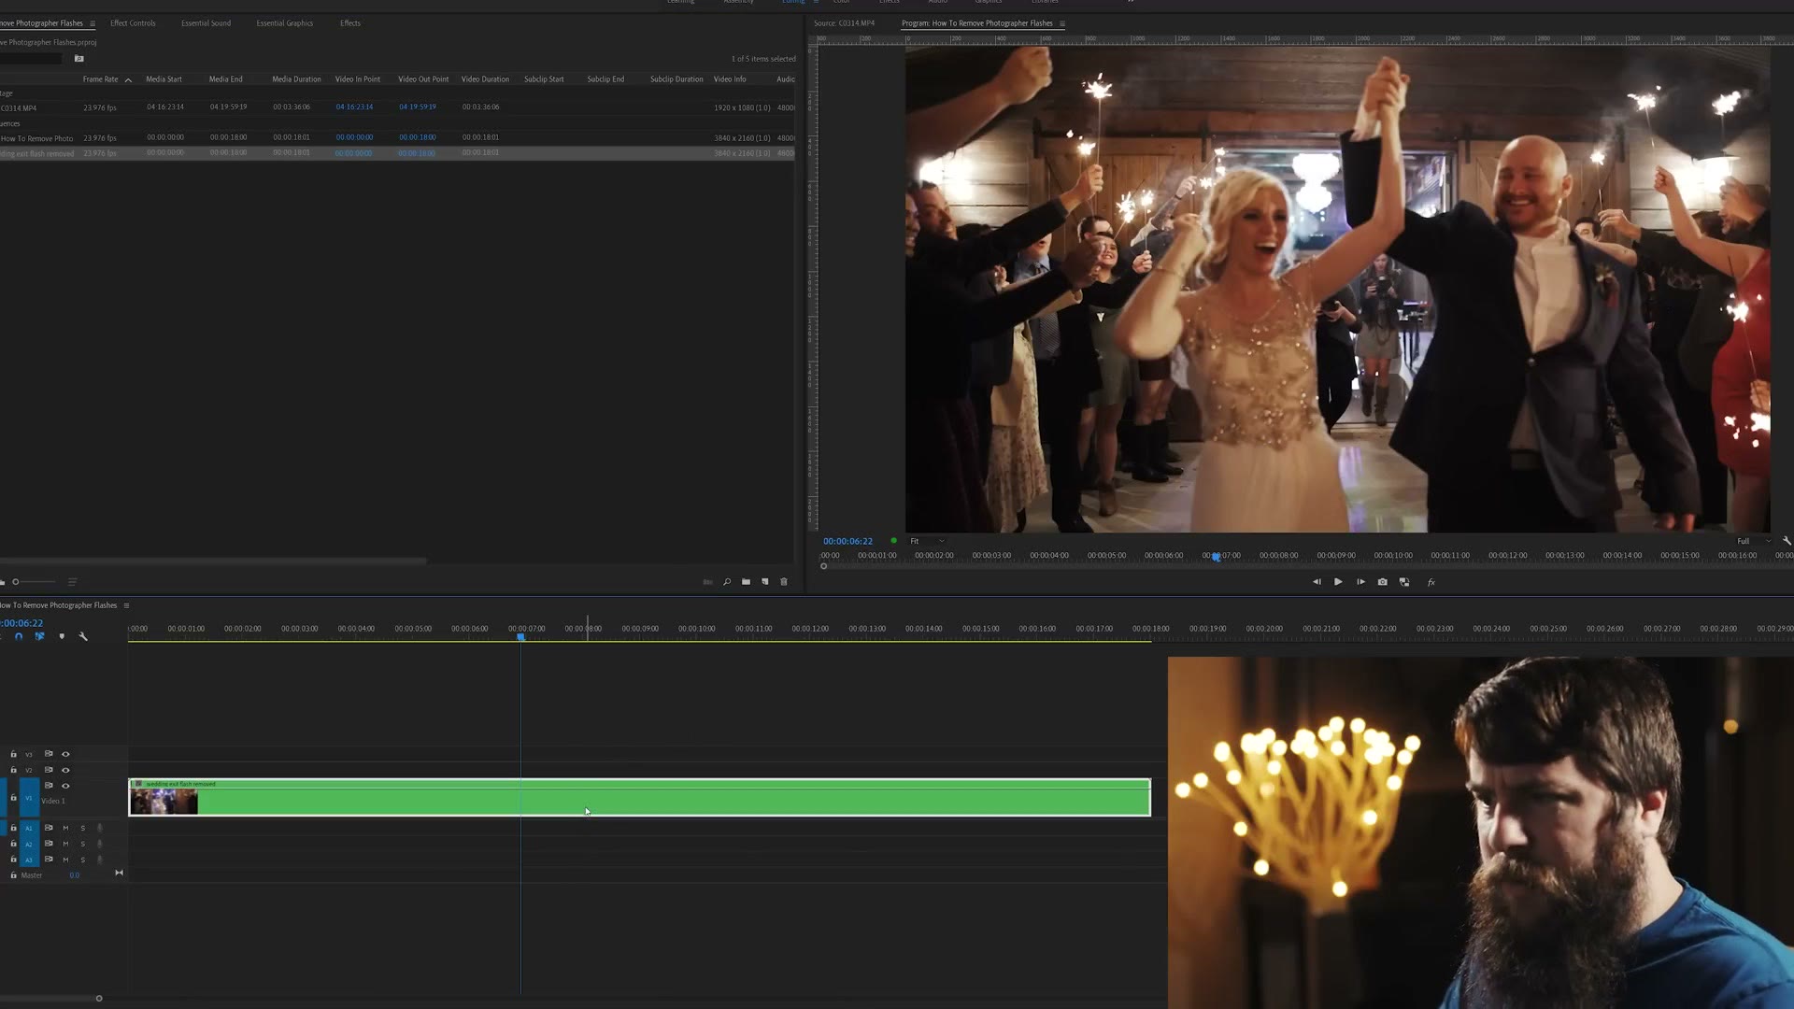This screenshot has height=1009, width=1794.
Task: Create new bin in Project panel
Action: (746, 582)
